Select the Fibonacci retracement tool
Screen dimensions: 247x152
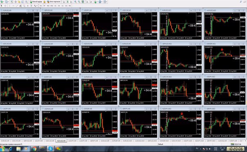pos(24,6)
